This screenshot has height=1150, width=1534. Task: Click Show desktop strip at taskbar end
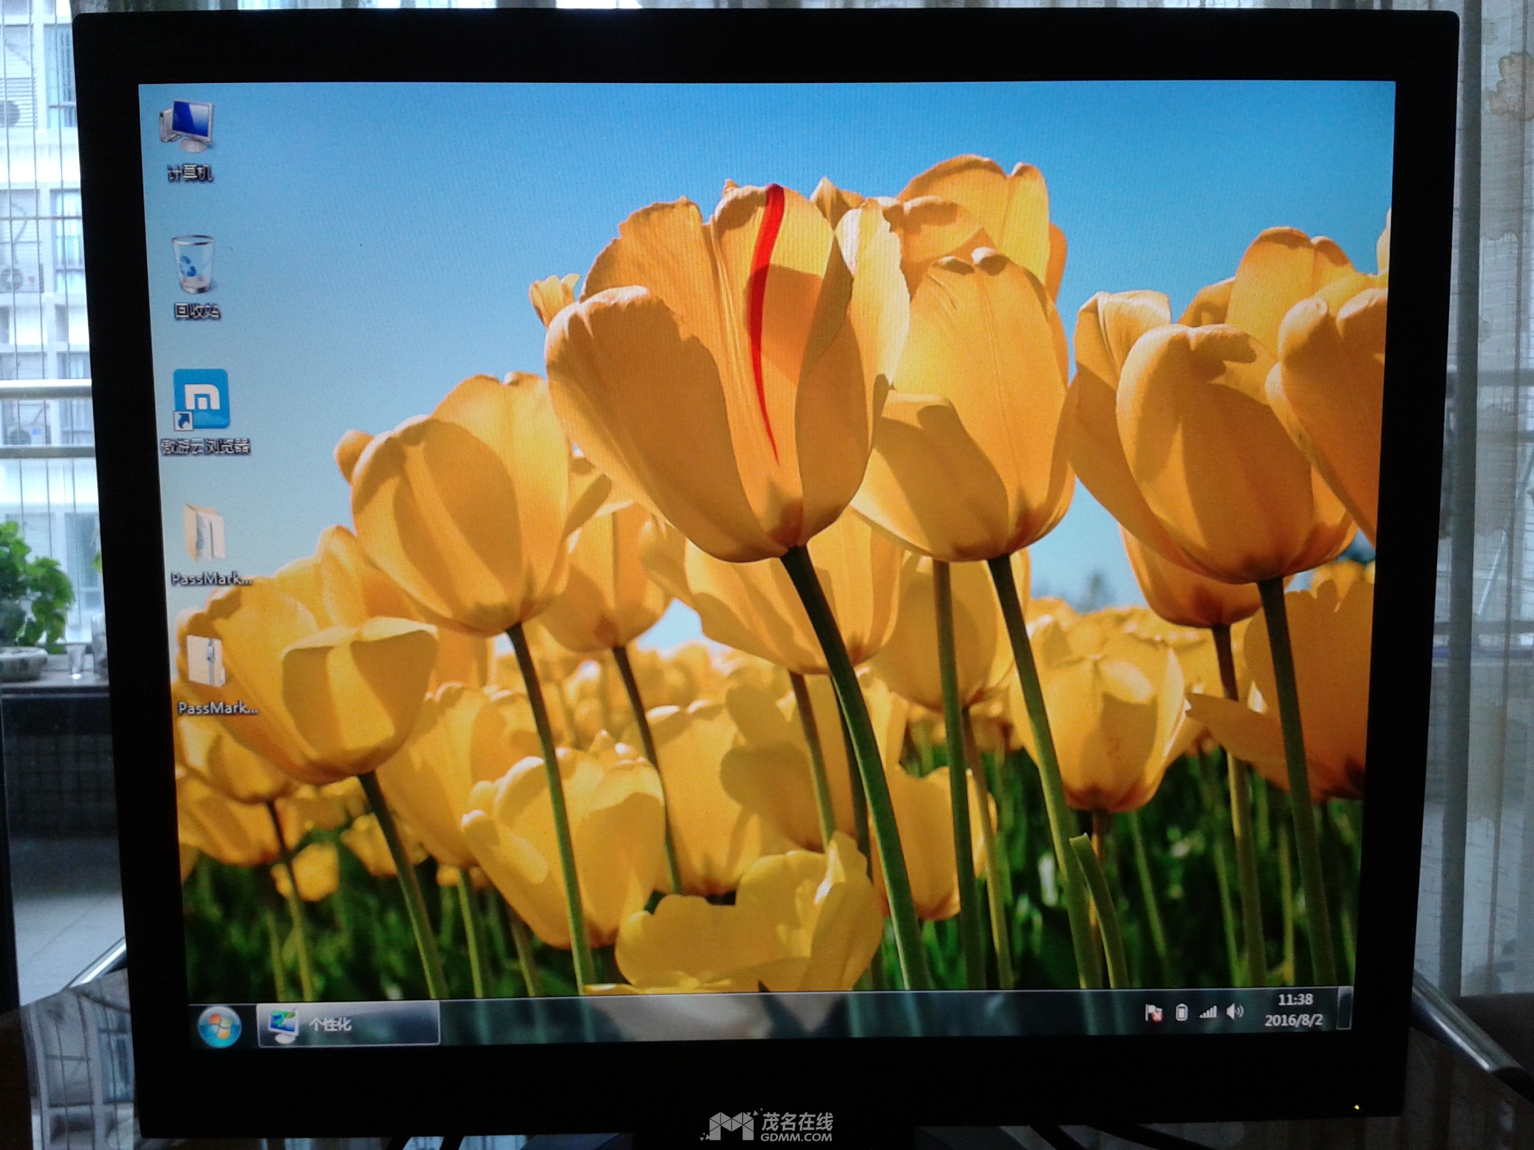coord(1344,1007)
